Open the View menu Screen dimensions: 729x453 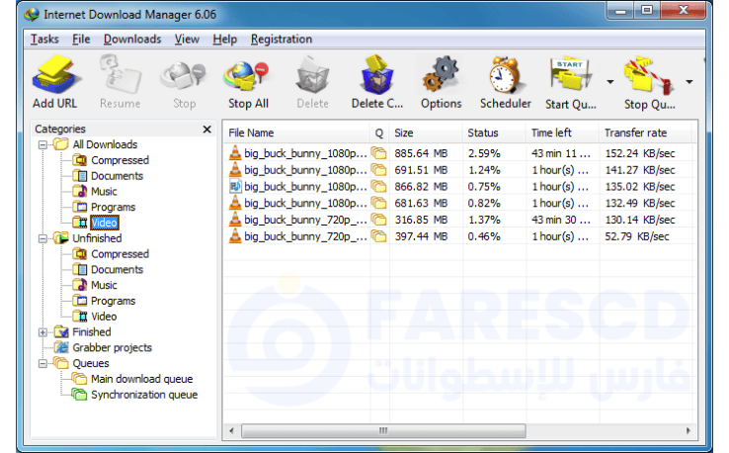click(x=187, y=40)
